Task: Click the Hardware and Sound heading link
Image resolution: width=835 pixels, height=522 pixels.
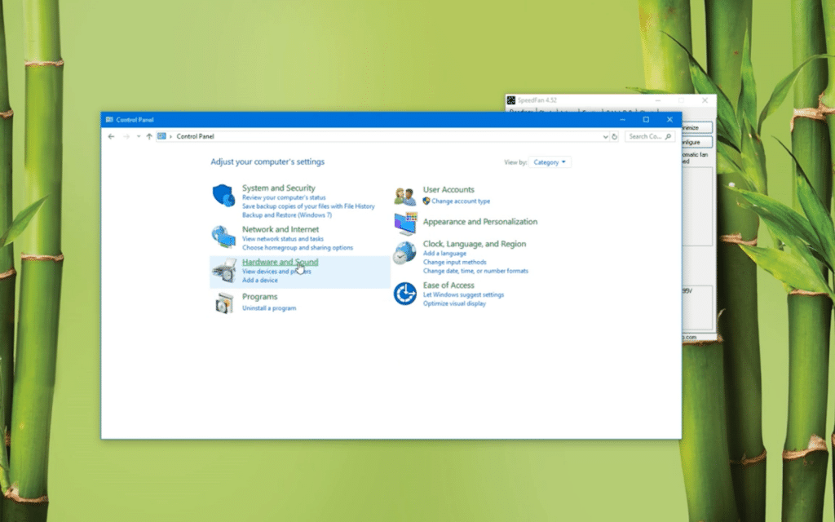Action: (280, 262)
